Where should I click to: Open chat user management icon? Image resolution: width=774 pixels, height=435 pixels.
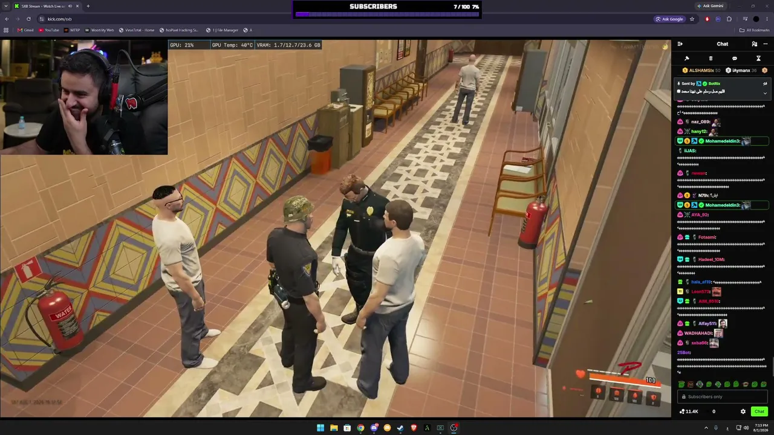(x=754, y=44)
